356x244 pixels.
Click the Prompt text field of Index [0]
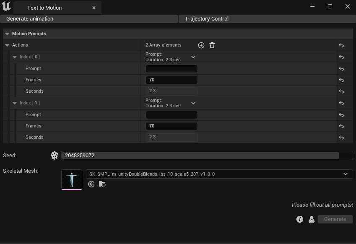pyautogui.click(x=172, y=69)
